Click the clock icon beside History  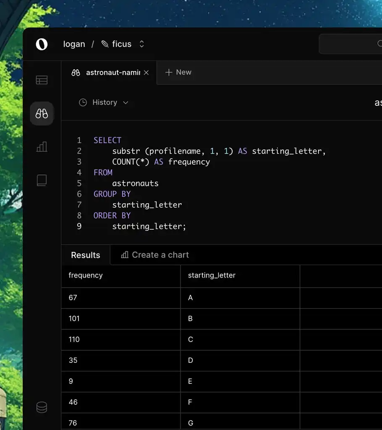coord(83,102)
